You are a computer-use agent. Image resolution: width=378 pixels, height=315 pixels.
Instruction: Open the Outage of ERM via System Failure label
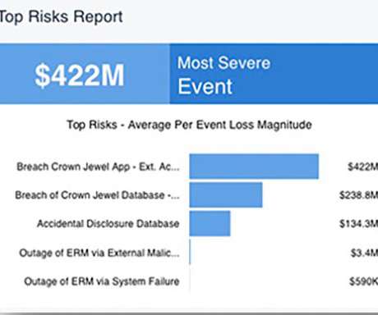point(102,281)
